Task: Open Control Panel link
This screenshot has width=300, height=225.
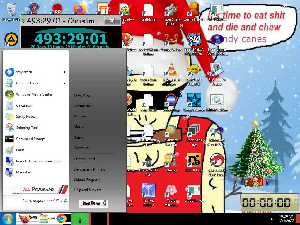Action: [x=84, y=159]
